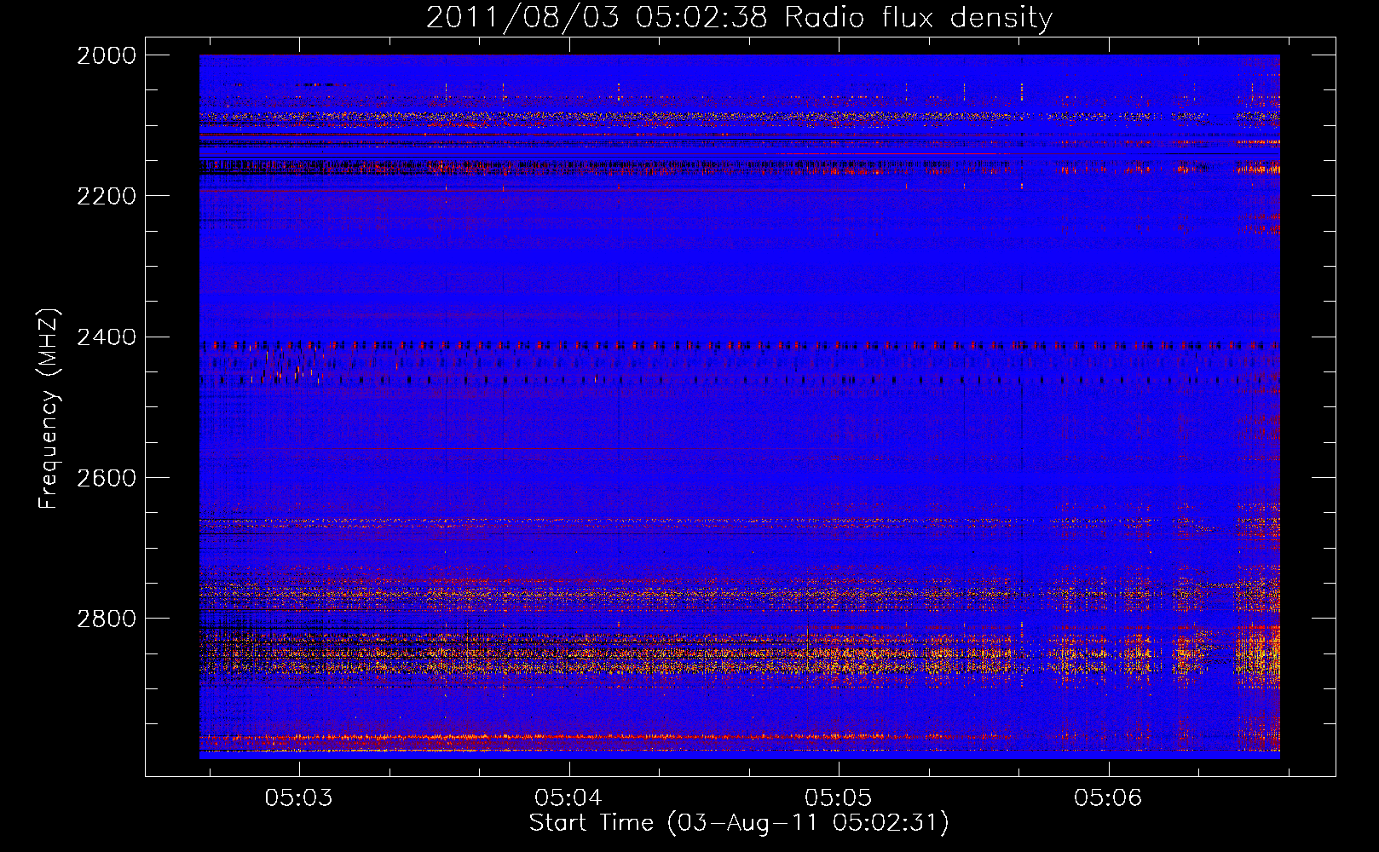Click the 05:05 time tick label
Viewport: 1379px width, 852px height.
click(839, 798)
